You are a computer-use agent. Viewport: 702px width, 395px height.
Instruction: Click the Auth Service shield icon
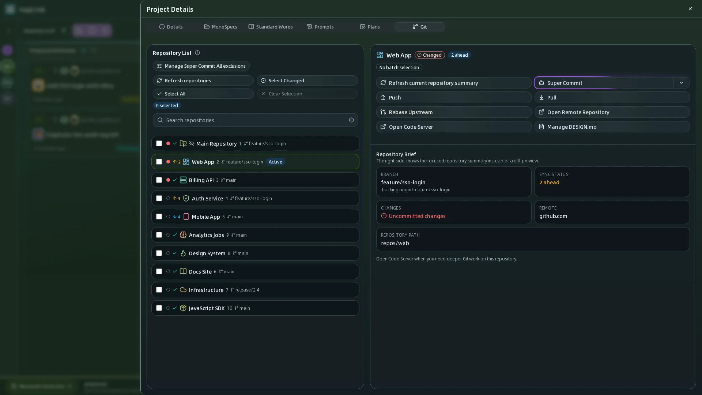186,199
